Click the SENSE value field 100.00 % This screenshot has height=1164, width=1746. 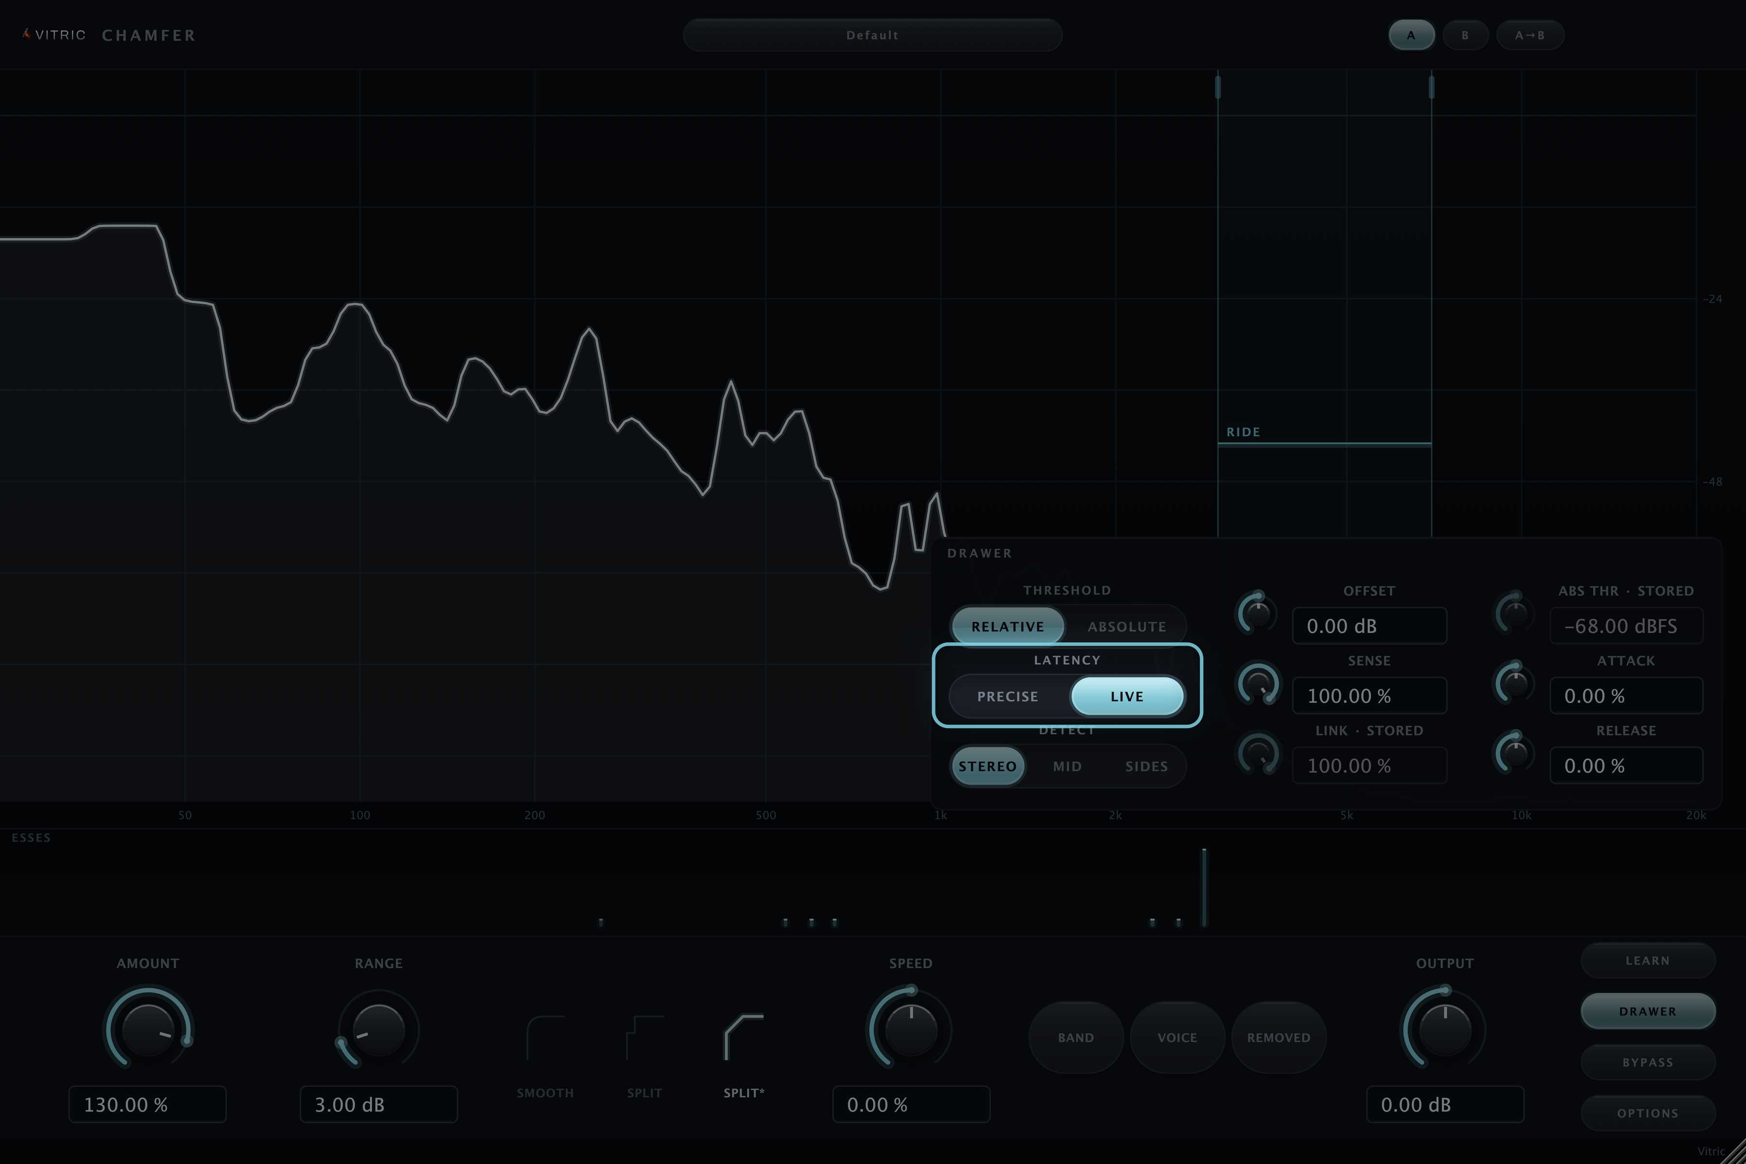point(1370,695)
